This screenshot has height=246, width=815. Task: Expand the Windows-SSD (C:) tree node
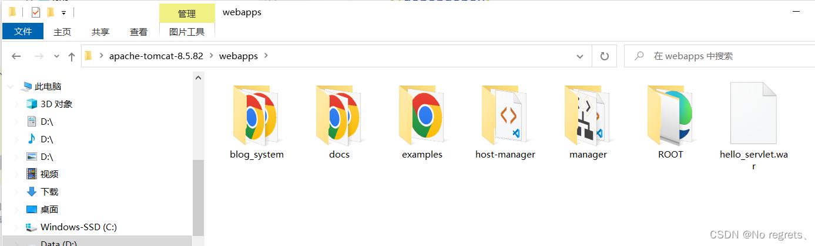(16, 227)
